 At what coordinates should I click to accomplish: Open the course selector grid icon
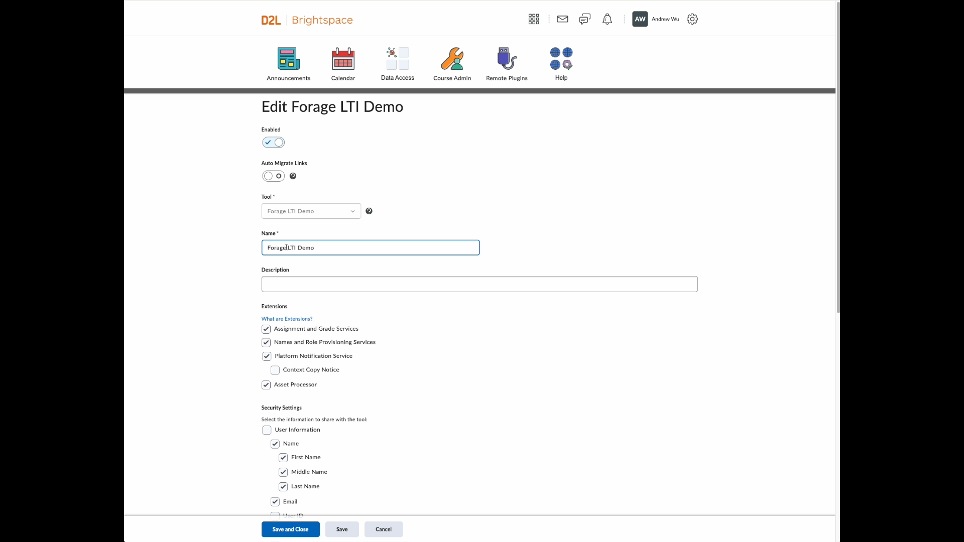click(x=534, y=19)
